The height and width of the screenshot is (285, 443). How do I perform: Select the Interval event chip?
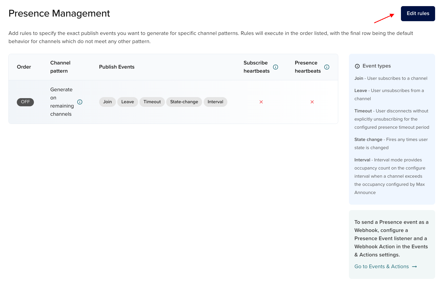pos(215,102)
